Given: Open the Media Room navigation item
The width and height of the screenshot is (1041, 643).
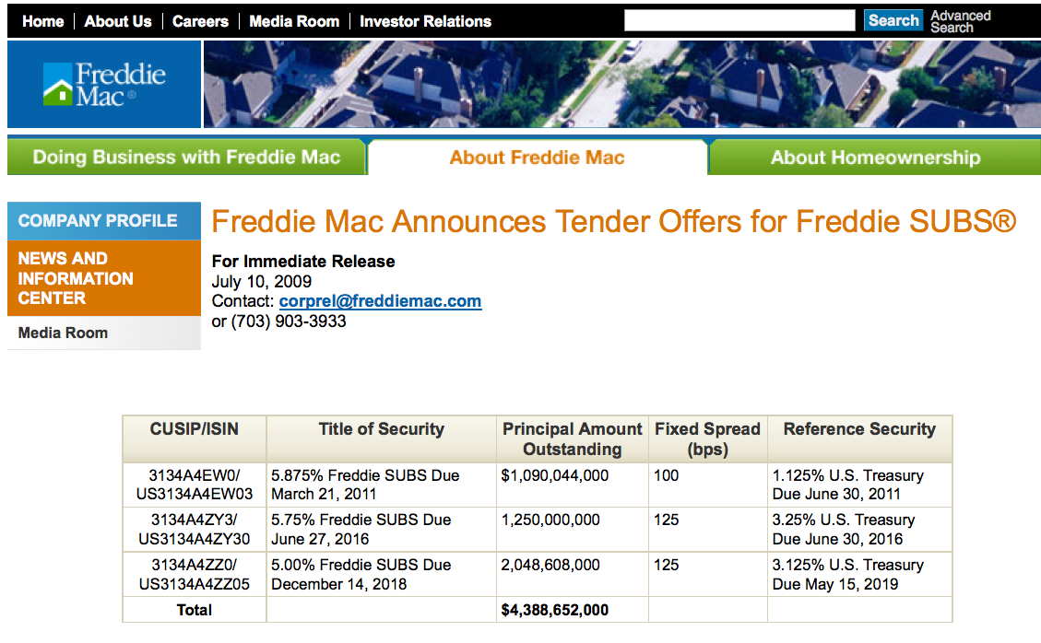Looking at the screenshot, I should [x=294, y=20].
